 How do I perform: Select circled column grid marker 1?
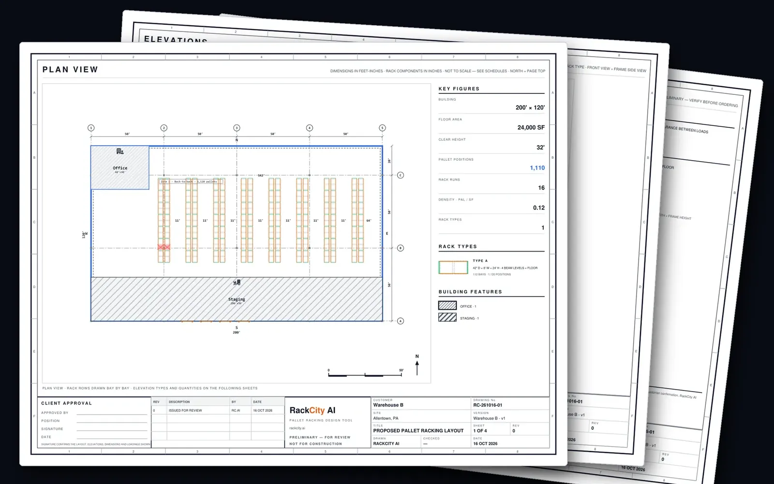[91, 128]
